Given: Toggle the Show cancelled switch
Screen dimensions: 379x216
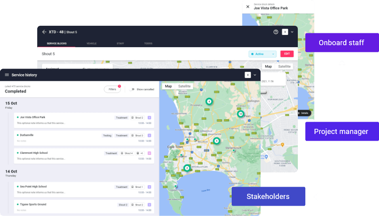Looking at the screenshot, I should [132, 89].
